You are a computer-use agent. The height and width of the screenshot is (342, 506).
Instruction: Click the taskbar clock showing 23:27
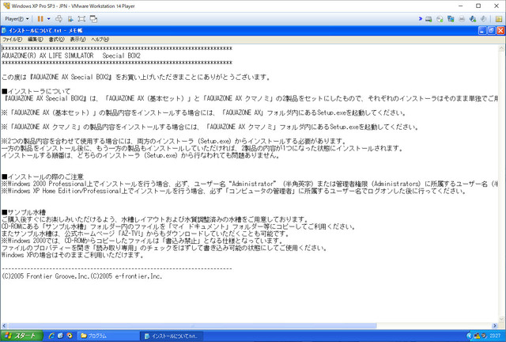pyautogui.click(x=495, y=336)
